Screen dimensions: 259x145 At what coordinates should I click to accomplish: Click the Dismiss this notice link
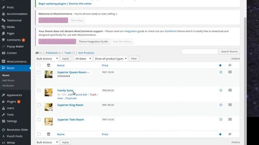tap(80, 4)
